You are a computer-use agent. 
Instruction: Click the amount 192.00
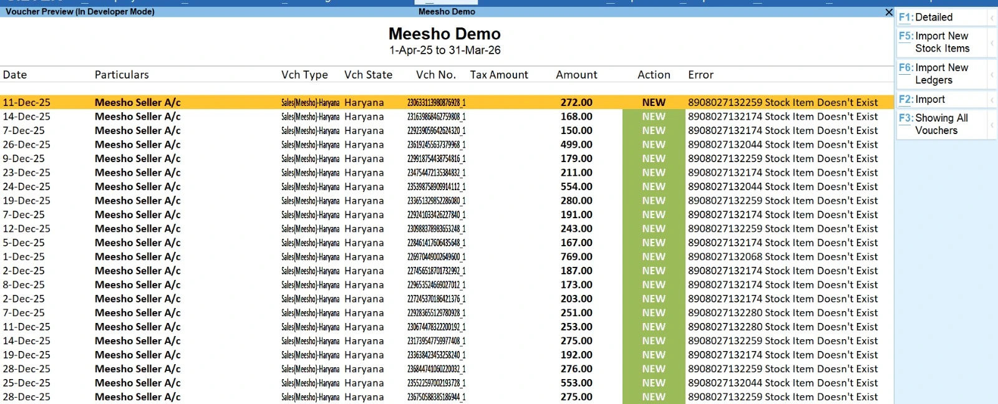pos(576,355)
